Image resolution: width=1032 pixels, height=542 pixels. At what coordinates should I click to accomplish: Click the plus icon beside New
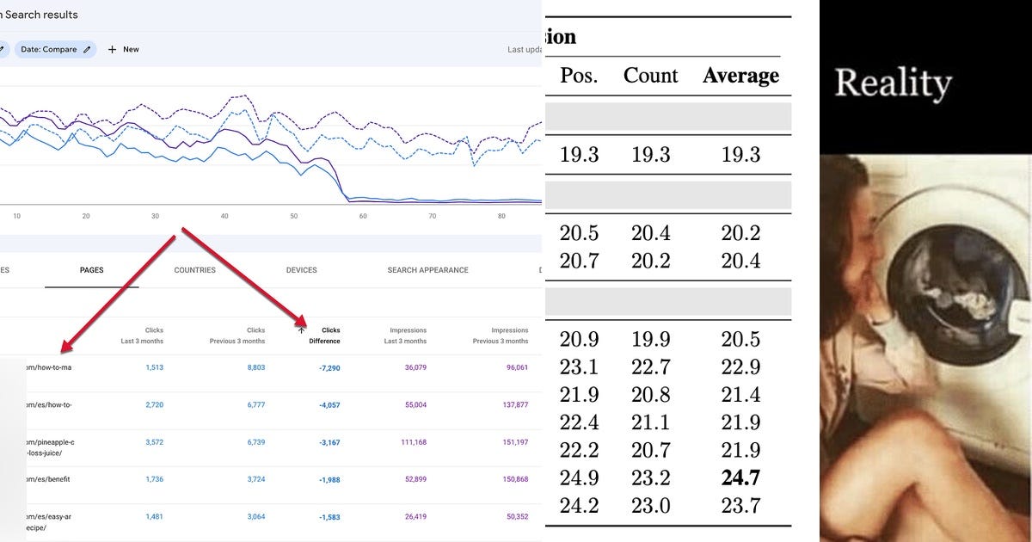tap(112, 49)
